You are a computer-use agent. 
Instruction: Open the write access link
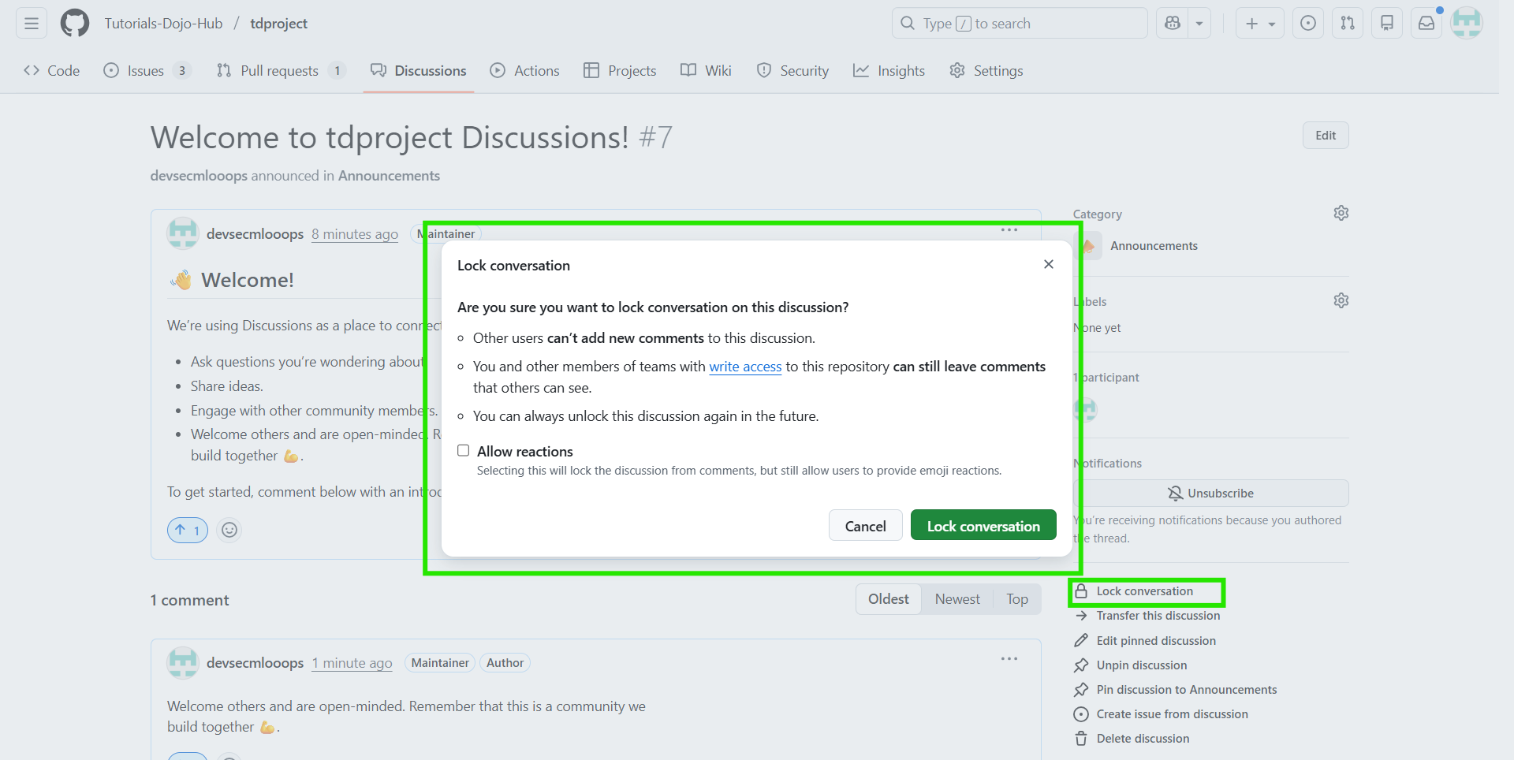click(745, 366)
